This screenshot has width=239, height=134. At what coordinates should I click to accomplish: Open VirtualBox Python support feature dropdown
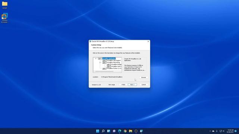(x=104, y=68)
